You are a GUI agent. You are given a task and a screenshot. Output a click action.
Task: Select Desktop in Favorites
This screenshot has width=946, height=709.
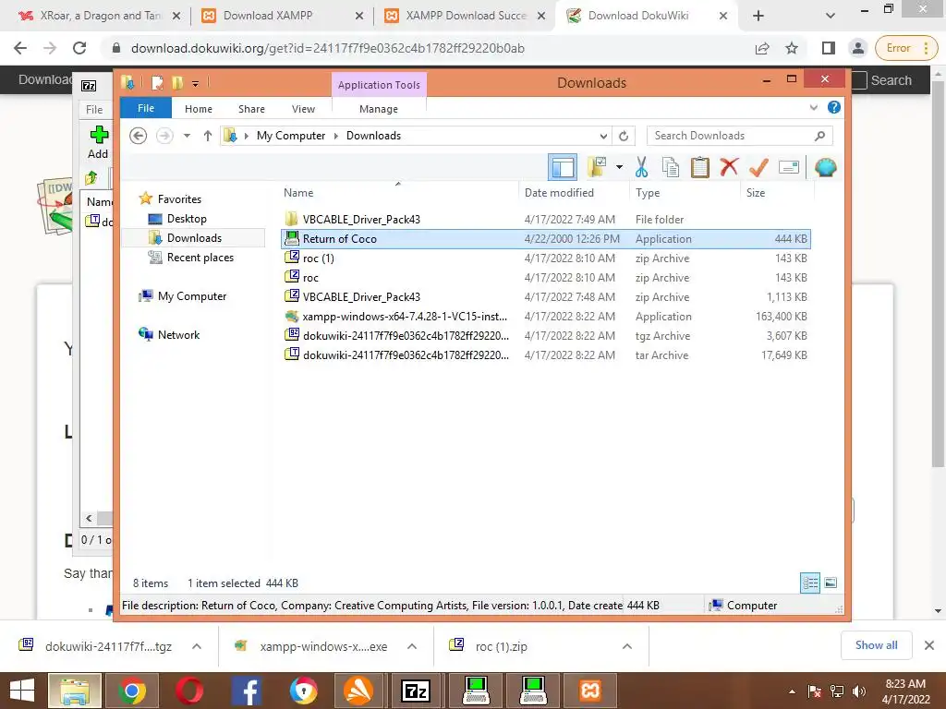pyautogui.click(x=187, y=218)
